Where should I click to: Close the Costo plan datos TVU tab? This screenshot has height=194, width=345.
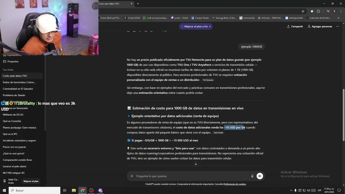click(x=132, y=4)
